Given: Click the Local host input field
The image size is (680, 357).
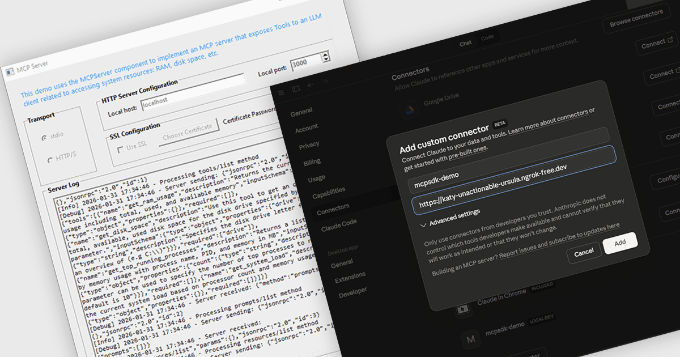Looking at the screenshot, I should [193, 91].
